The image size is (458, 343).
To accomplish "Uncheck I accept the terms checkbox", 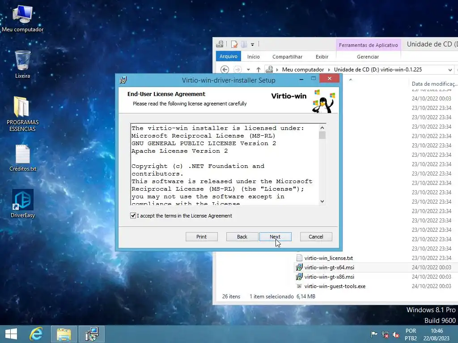I will click(133, 216).
